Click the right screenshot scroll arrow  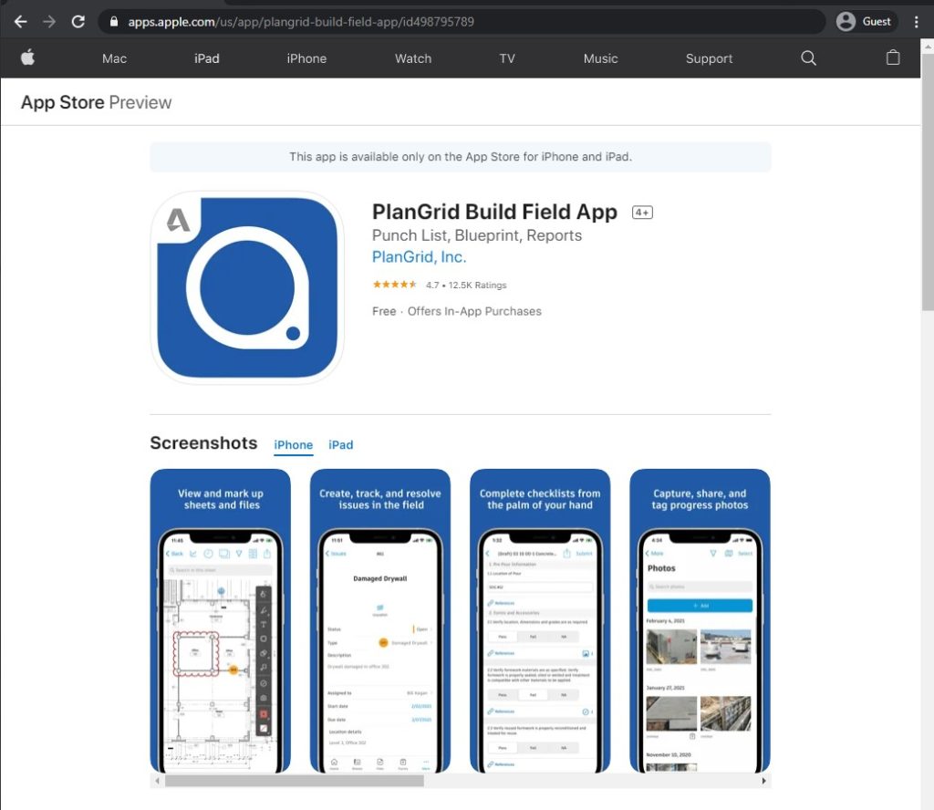point(763,780)
